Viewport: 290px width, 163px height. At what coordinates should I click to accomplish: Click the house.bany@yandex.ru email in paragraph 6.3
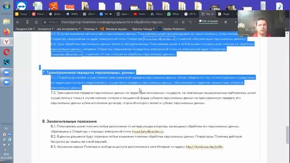coord(159,39)
